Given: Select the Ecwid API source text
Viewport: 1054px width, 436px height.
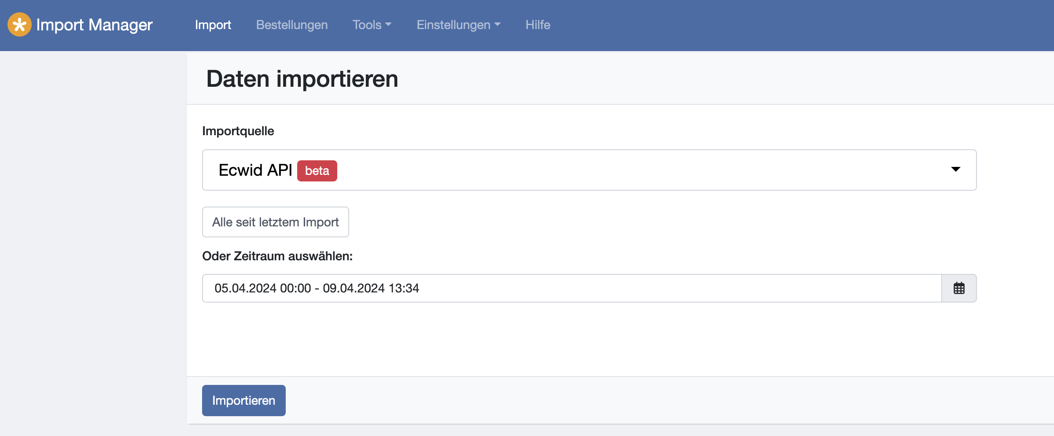Looking at the screenshot, I should pos(255,170).
